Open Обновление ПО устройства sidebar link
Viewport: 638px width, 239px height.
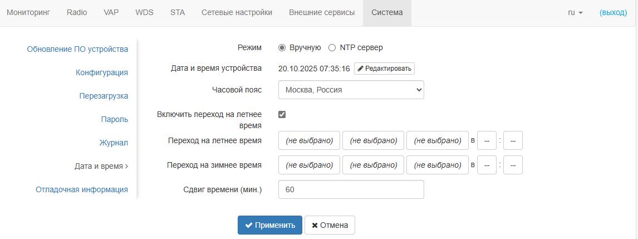pos(77,49)
